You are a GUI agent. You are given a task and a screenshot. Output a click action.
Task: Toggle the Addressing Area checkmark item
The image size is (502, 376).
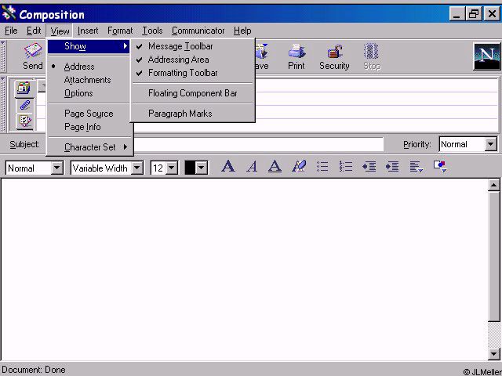pyautogui.click(x=193, y=60)
